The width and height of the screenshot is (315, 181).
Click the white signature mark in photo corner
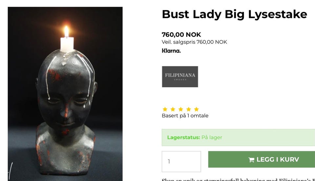(10, 171)
